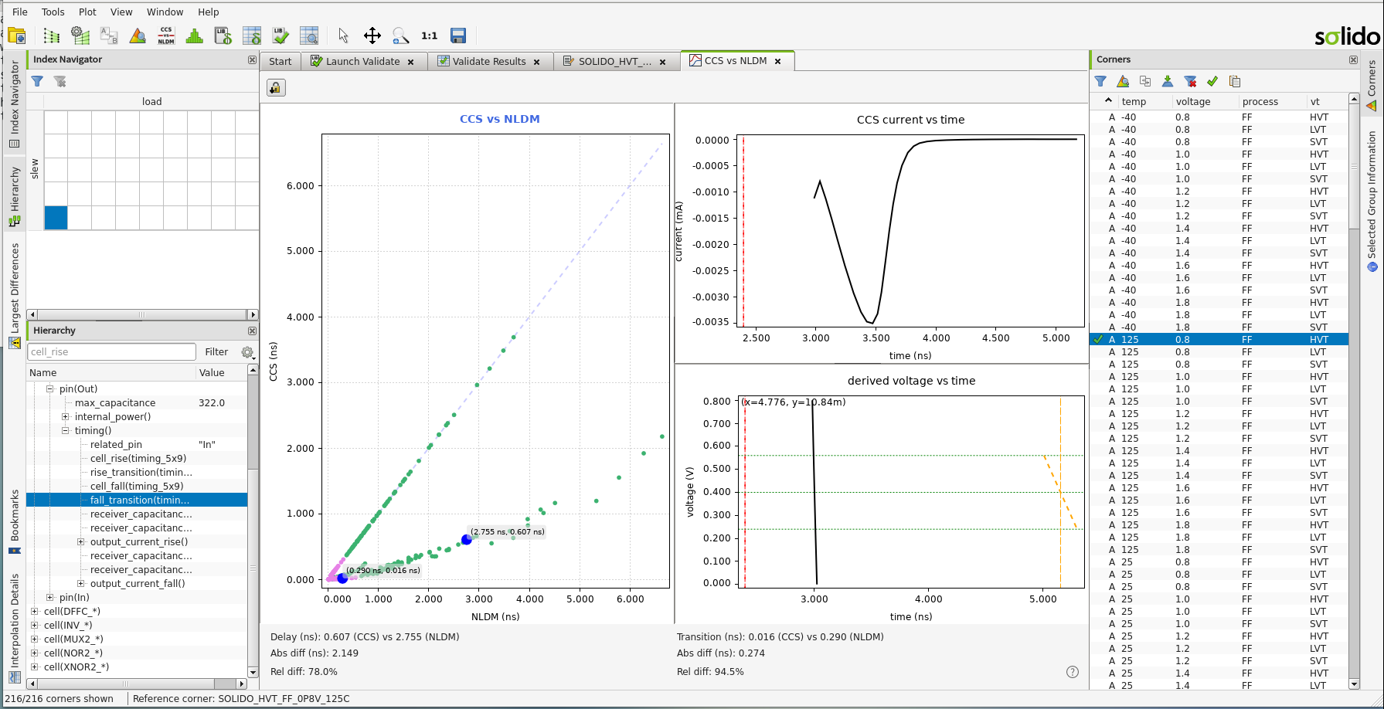This screenshot has width=1384, height=709.
Task: Sort corners by voltage column header
Action: 1192,102
